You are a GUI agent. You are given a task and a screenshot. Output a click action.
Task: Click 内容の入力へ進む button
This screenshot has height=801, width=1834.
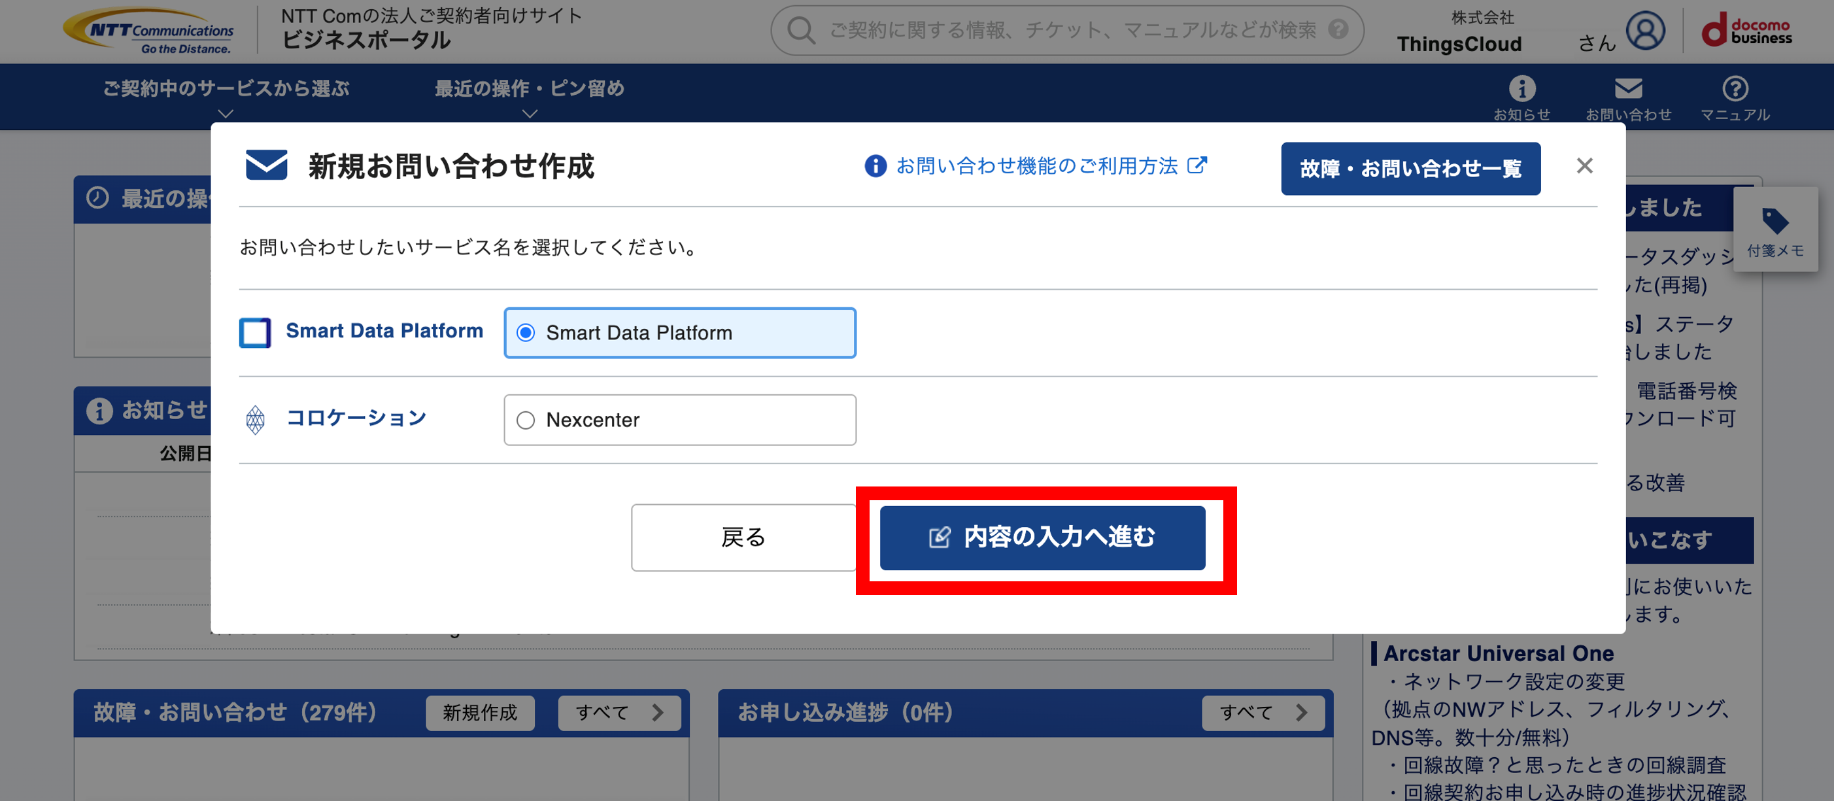click(x=1042, y=537)
